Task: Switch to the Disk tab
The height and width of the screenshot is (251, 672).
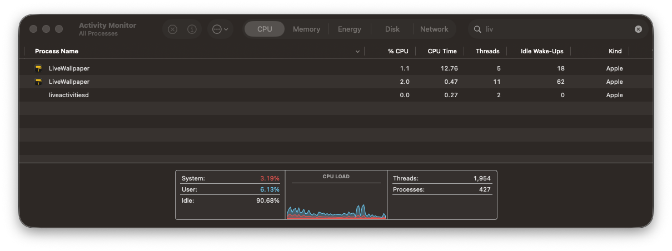Action: (392, 29)
